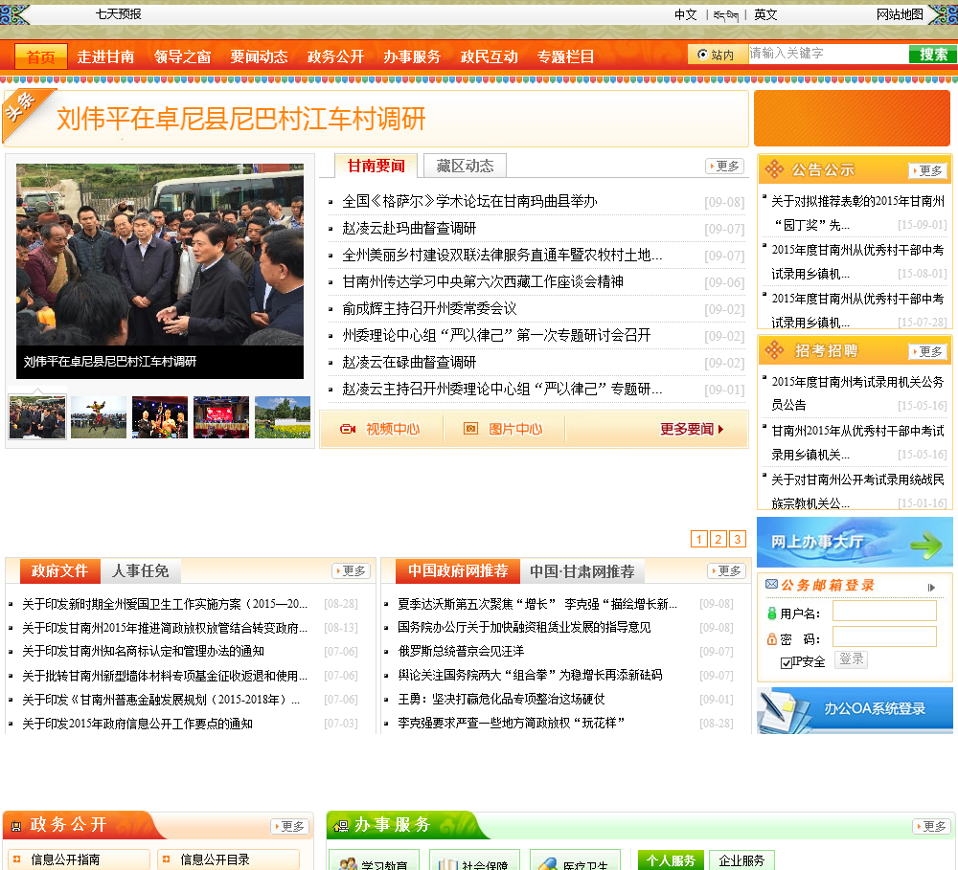Go to pagination page 3
958x870 pixels.
coord(738,539)
